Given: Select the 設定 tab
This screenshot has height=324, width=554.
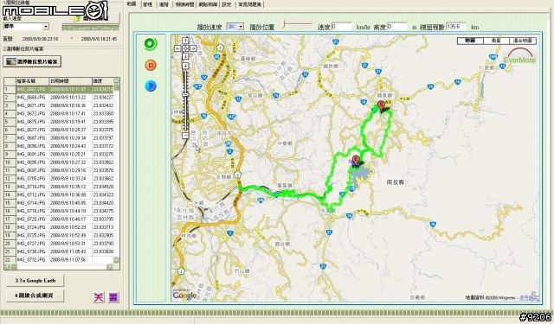Looking at the screenshot, I should click(x=227, y=4).
